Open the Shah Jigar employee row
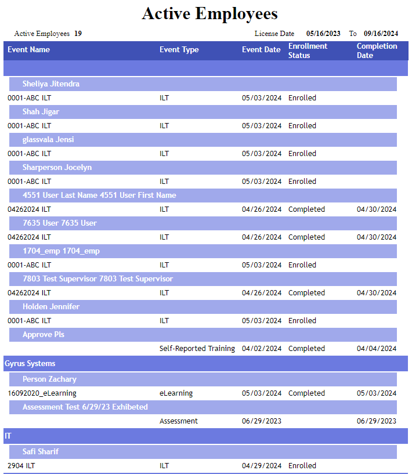This screenshot has height=474, width=412. pyautogui.click(x=41, y=112)
